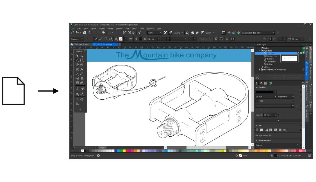Viewport: 316px width, 182px height.
Task: Pick the Table tool in Toolbox
Action: [77, 83]
